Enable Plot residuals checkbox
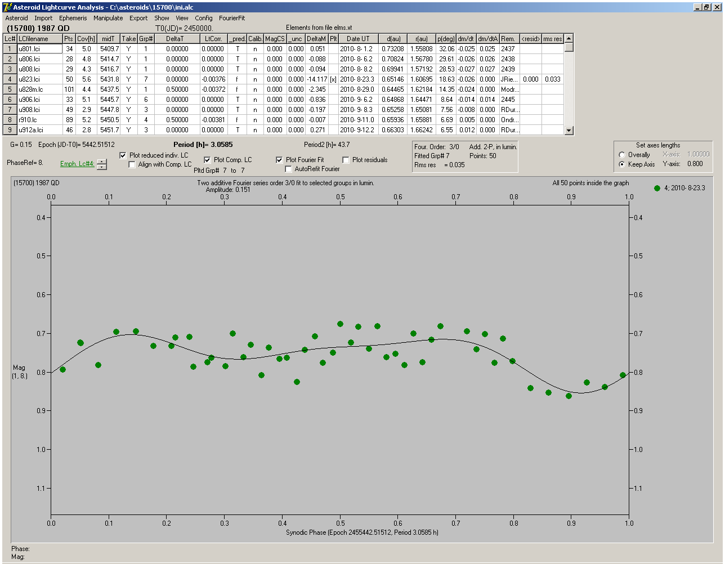 (x=346, y=160)
